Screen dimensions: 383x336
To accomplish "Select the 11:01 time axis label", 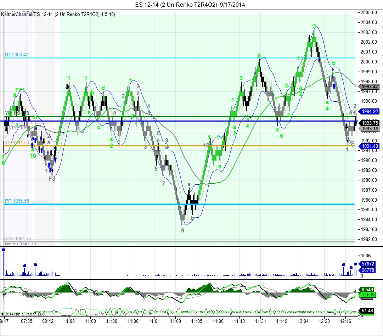I will pos(154,321).
